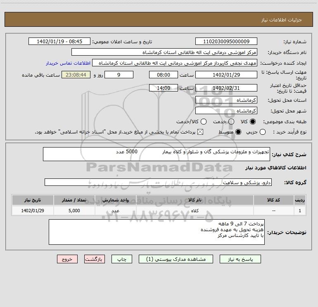Click the 'تاریخ نیاز' column header

33,200
